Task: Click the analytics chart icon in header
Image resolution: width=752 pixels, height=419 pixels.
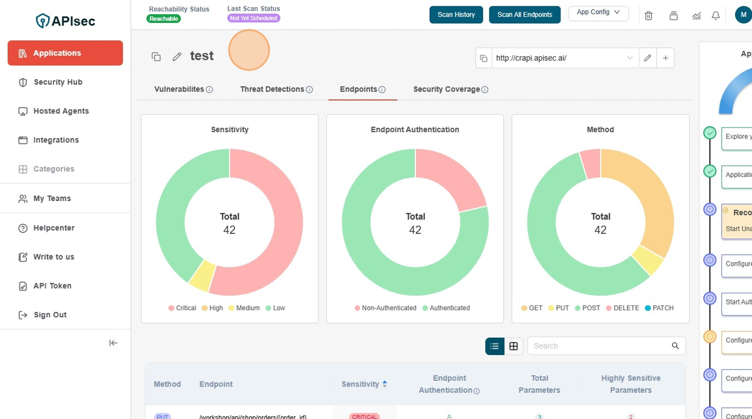Action: 696,16
